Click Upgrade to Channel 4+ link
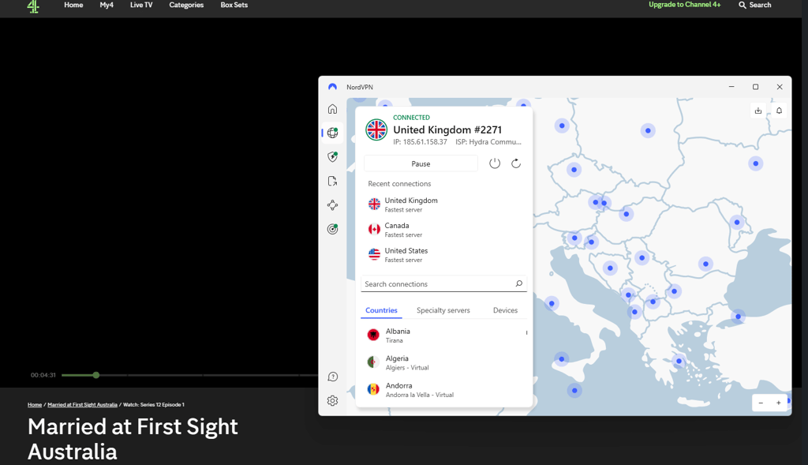The image size is (808, 465). tap(685, 5)
